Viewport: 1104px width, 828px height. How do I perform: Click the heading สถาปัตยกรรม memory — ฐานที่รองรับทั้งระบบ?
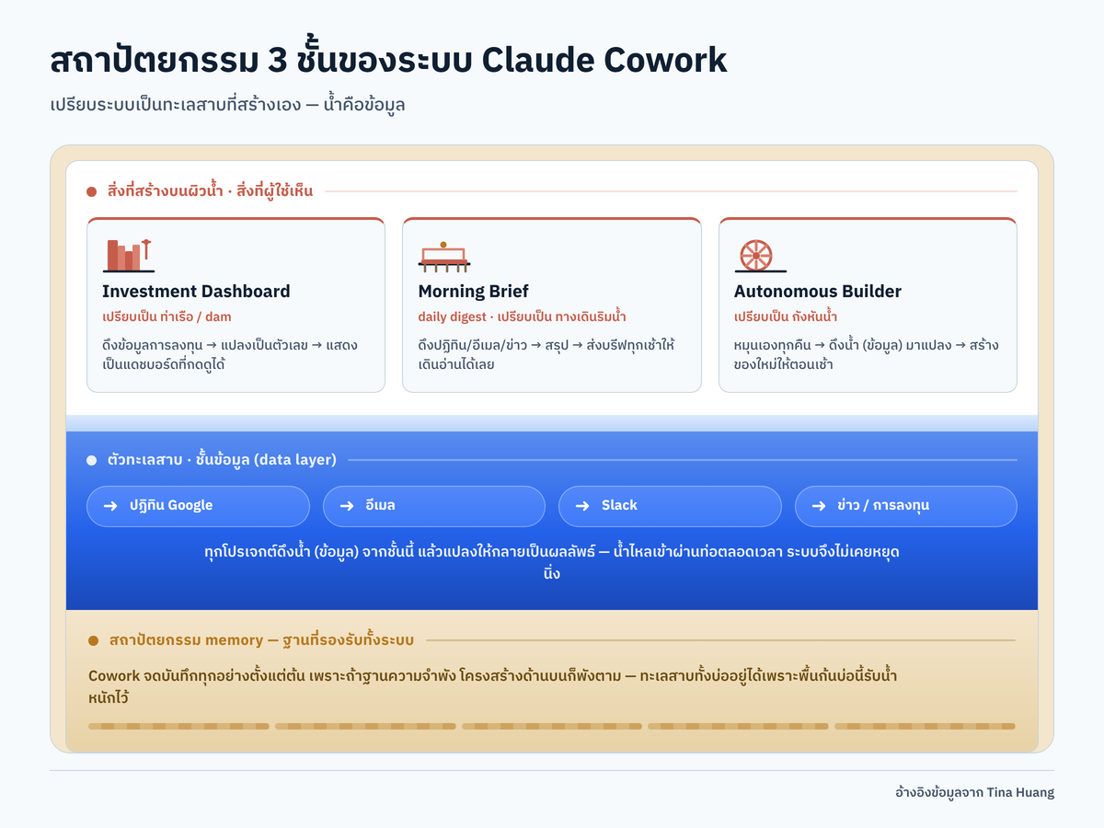[x=261, y=639]
